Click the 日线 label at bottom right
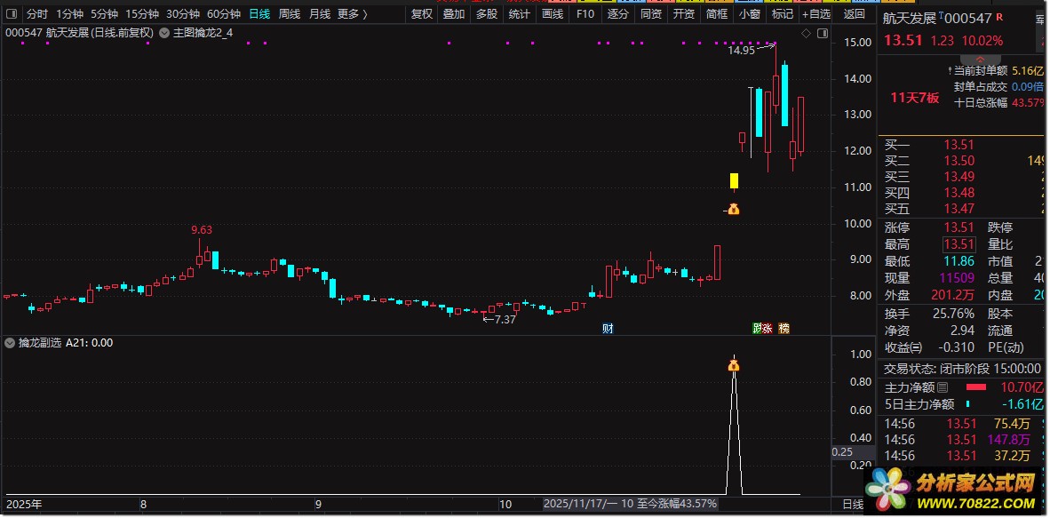Image resolution: width=1050 pixels, height=518 pixels. [x=853, y=504]
